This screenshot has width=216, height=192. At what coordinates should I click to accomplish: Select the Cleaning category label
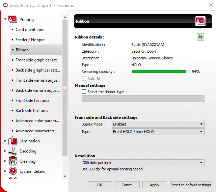coord(27,161)
